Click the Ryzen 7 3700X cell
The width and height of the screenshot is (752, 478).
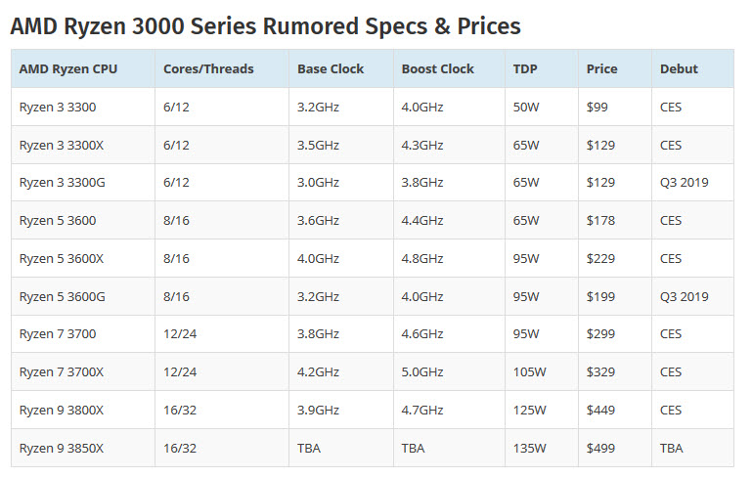point(62,372)
